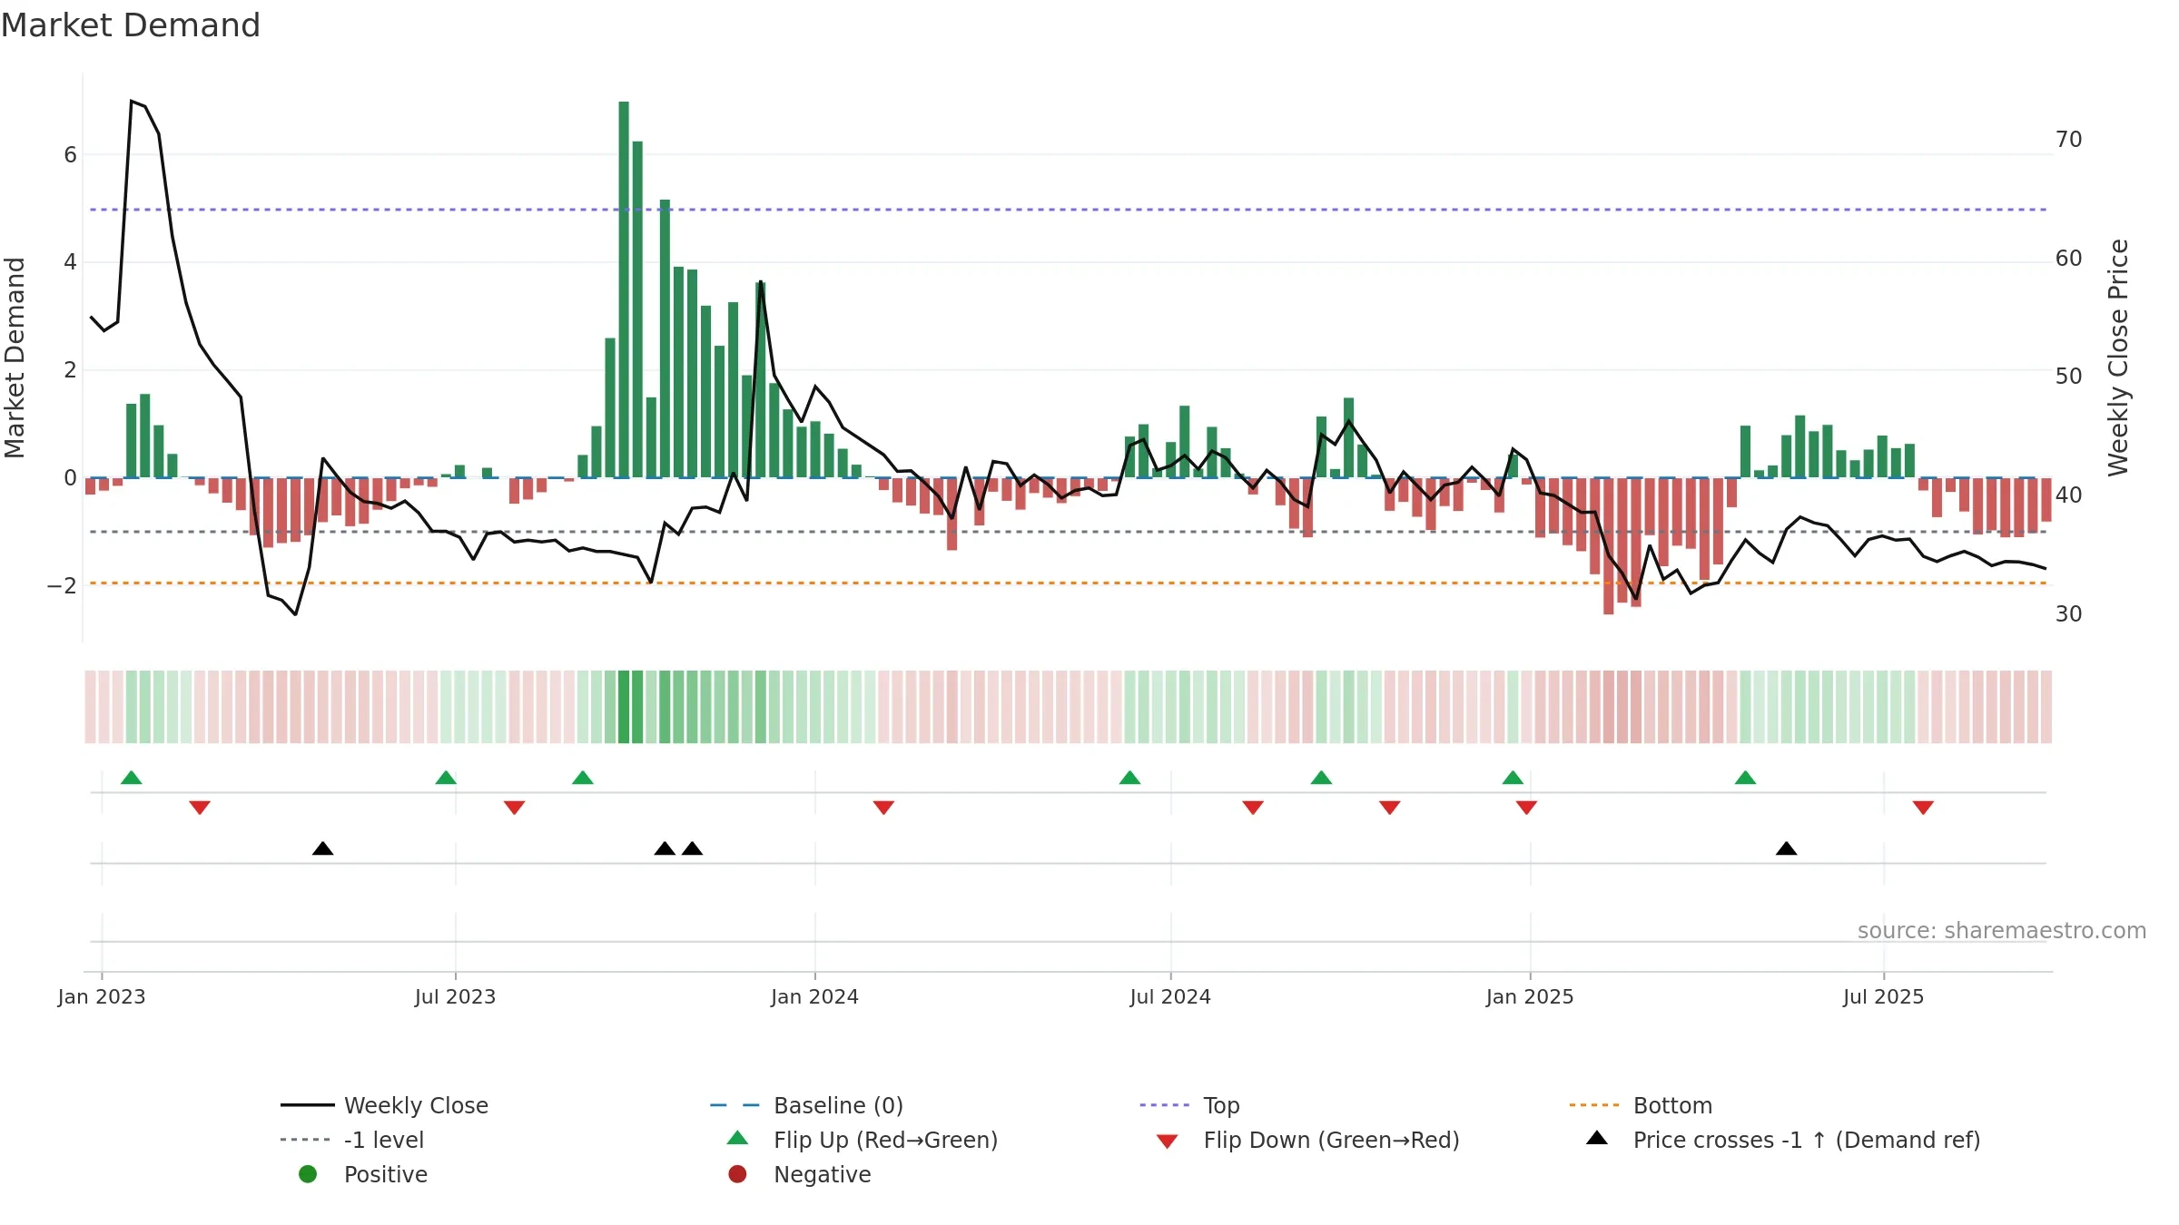Click the Flip Up marker in September 2023

coord(583,778)
